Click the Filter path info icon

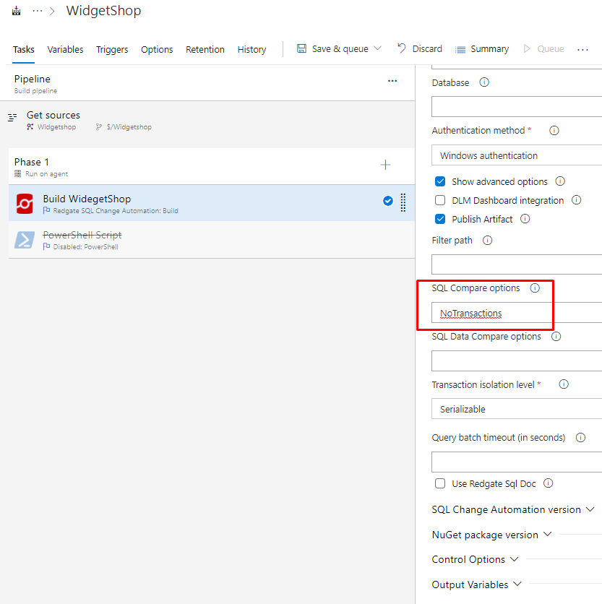point(487,241)
